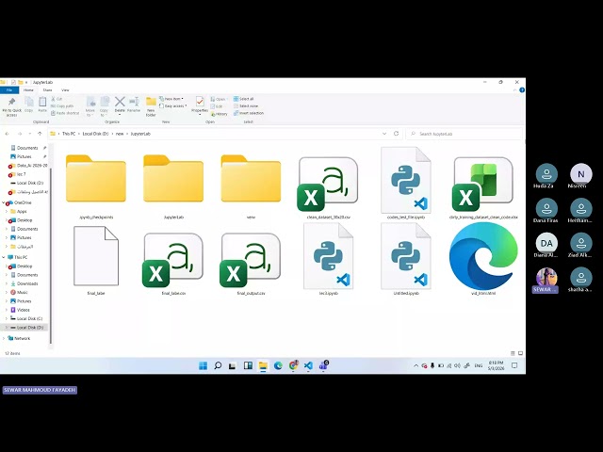Open Visual Studio Code from taskbar
Viewport: 603px width, 452px height.
click(x=308, y=365)
